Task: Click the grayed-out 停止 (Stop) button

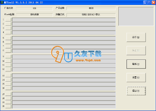Action: (136, 51)
